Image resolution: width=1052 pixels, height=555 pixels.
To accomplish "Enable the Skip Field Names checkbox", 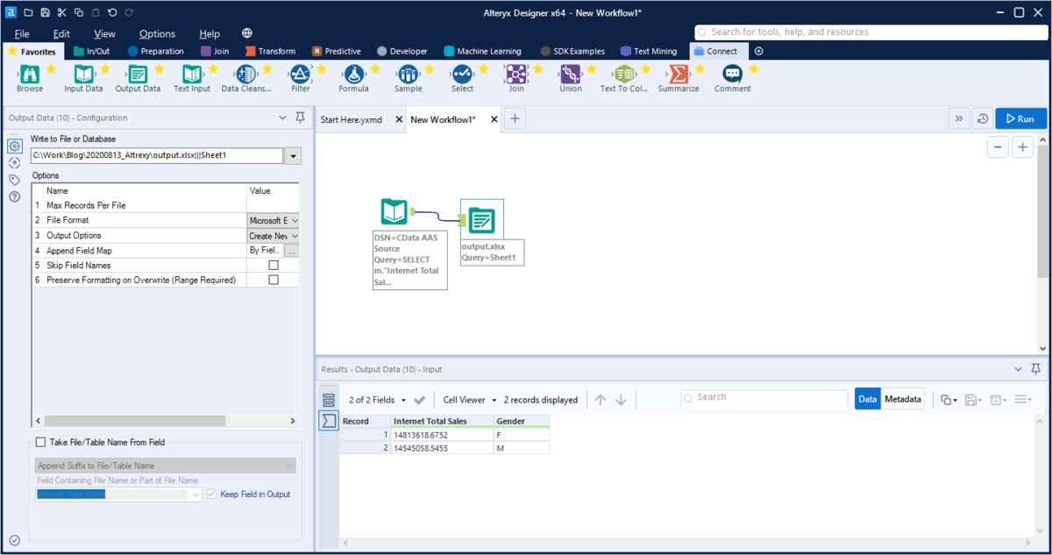I will click(x=274, y=265).
